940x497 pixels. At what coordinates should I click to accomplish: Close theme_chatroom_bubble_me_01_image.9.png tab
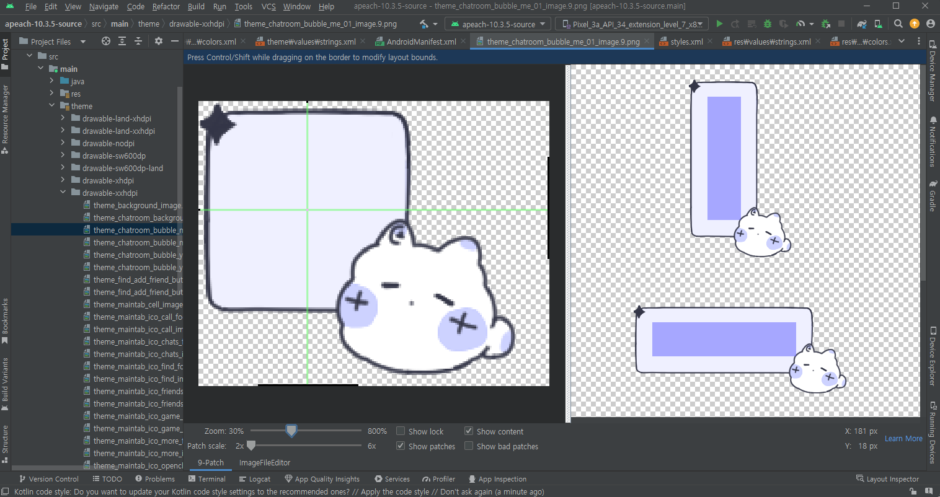pyautogui.click(x=647, y=42)
